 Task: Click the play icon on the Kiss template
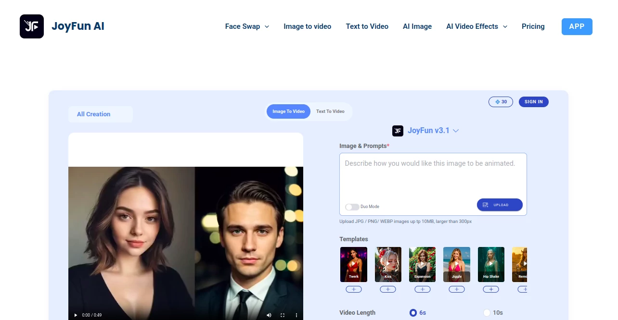(x=388, y=264)
